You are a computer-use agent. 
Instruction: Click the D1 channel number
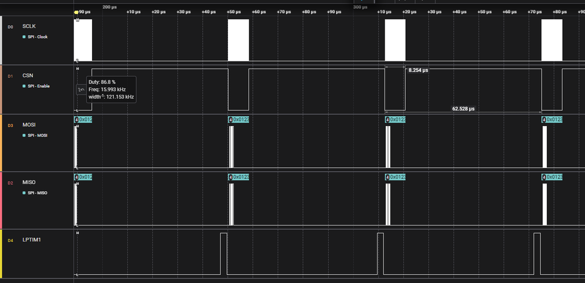11,76
